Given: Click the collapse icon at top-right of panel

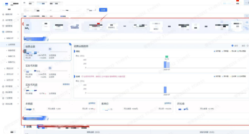Looking at the screenshot, I should (x=247, y=16).
